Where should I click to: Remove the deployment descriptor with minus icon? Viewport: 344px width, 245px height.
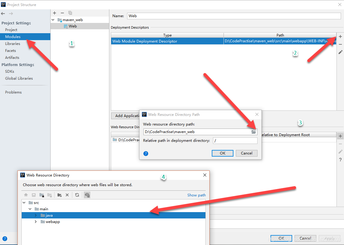340,44
